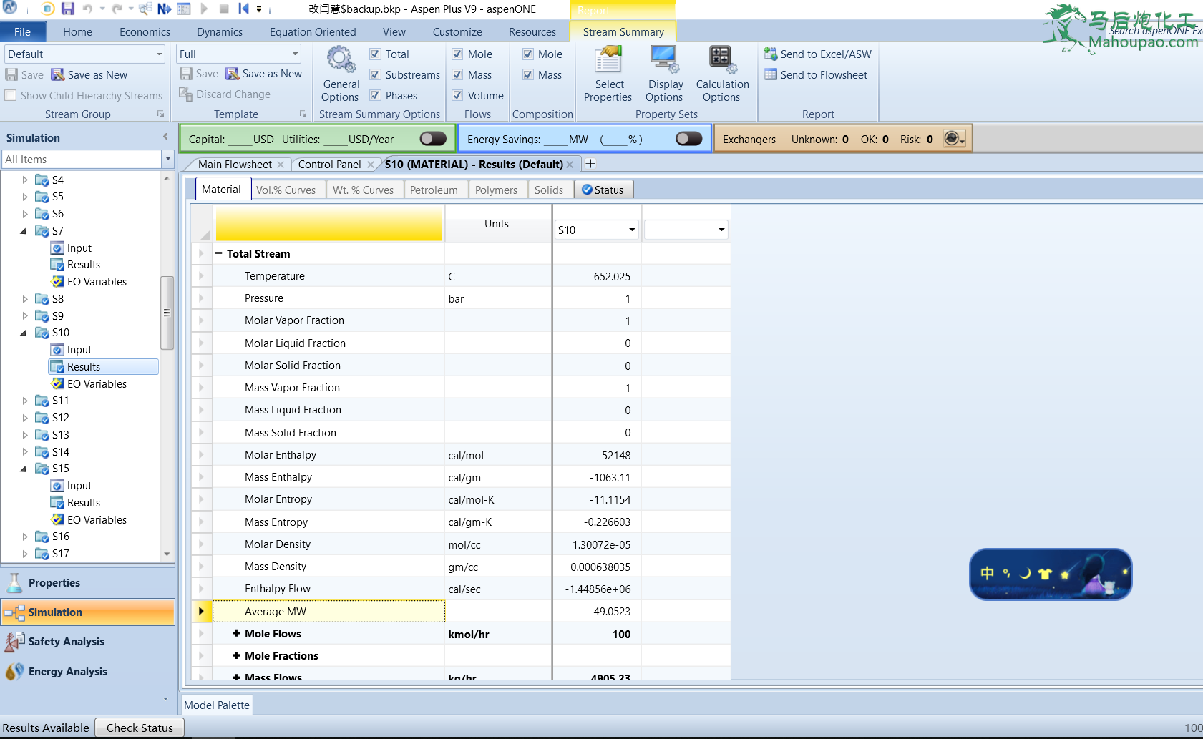Enable Show Child Hierarchy Streams checkbox
This screenshot has width=1203, height=739.
point(11,95)
